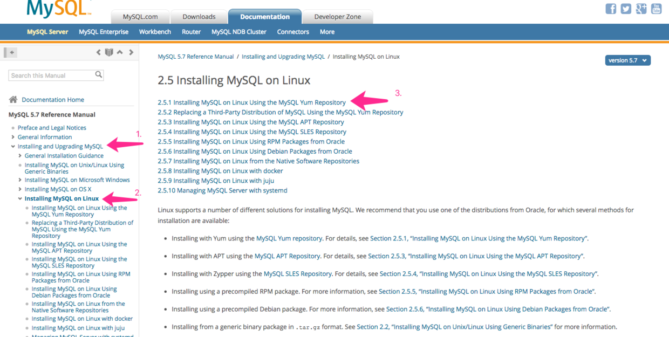Expand Installing MySQL on OS X node
This screenshot has height=337, width=669.
coord(20,189)
